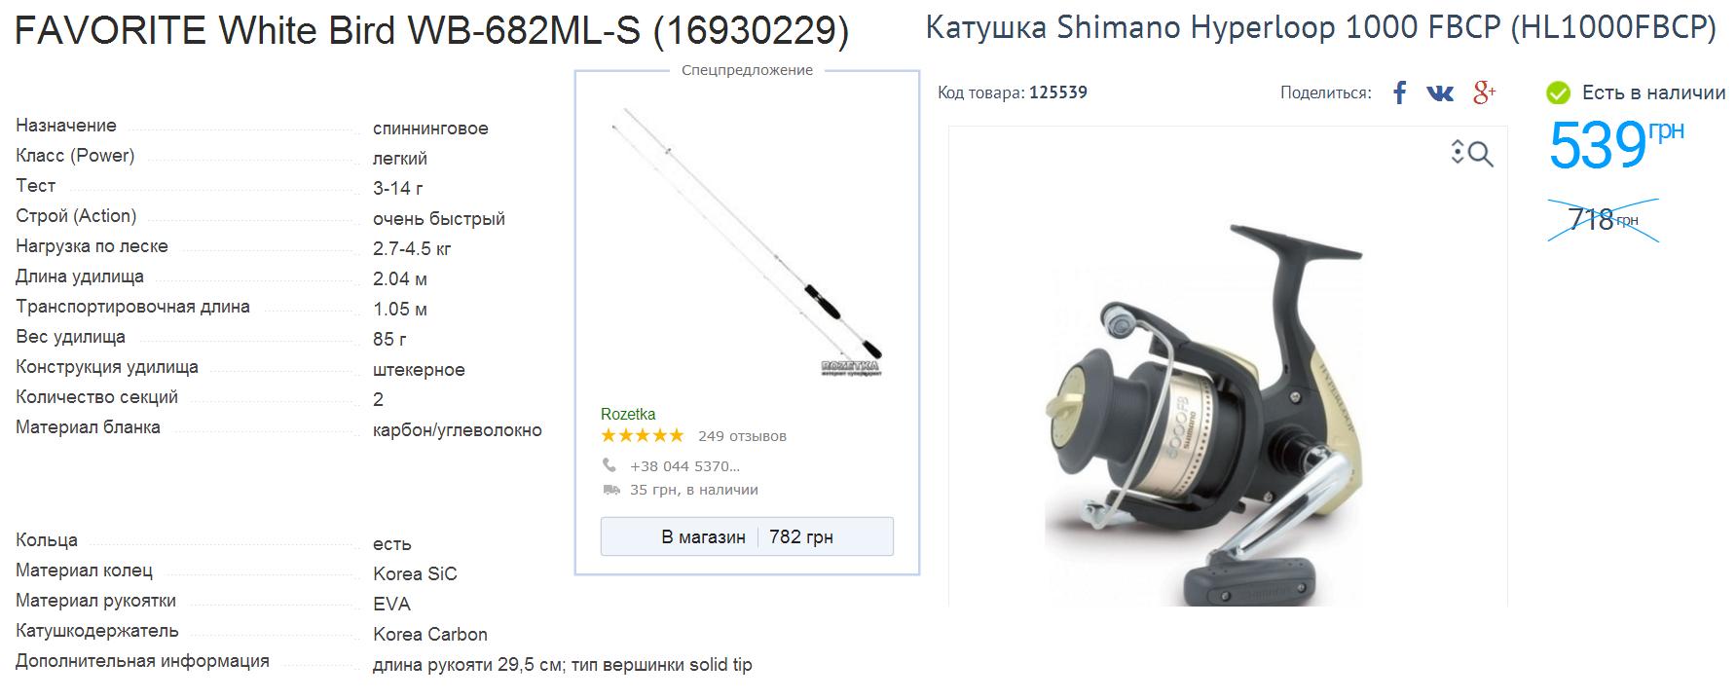This screenshot has height=700, width=1736.
Task: Click the crossed-out 718 грн price
Action: [1603, 220]
